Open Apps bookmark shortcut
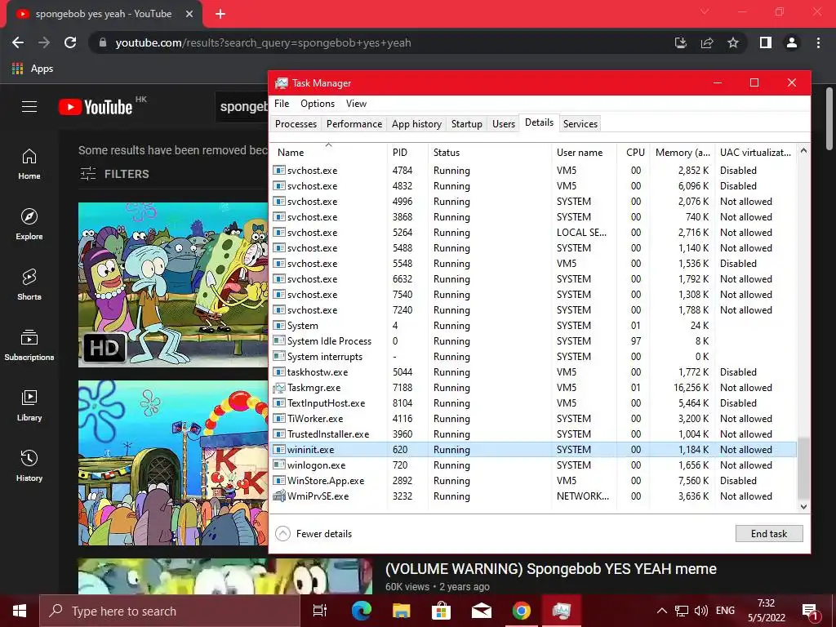This screenshot has width=836, height=627. point(33,69)
